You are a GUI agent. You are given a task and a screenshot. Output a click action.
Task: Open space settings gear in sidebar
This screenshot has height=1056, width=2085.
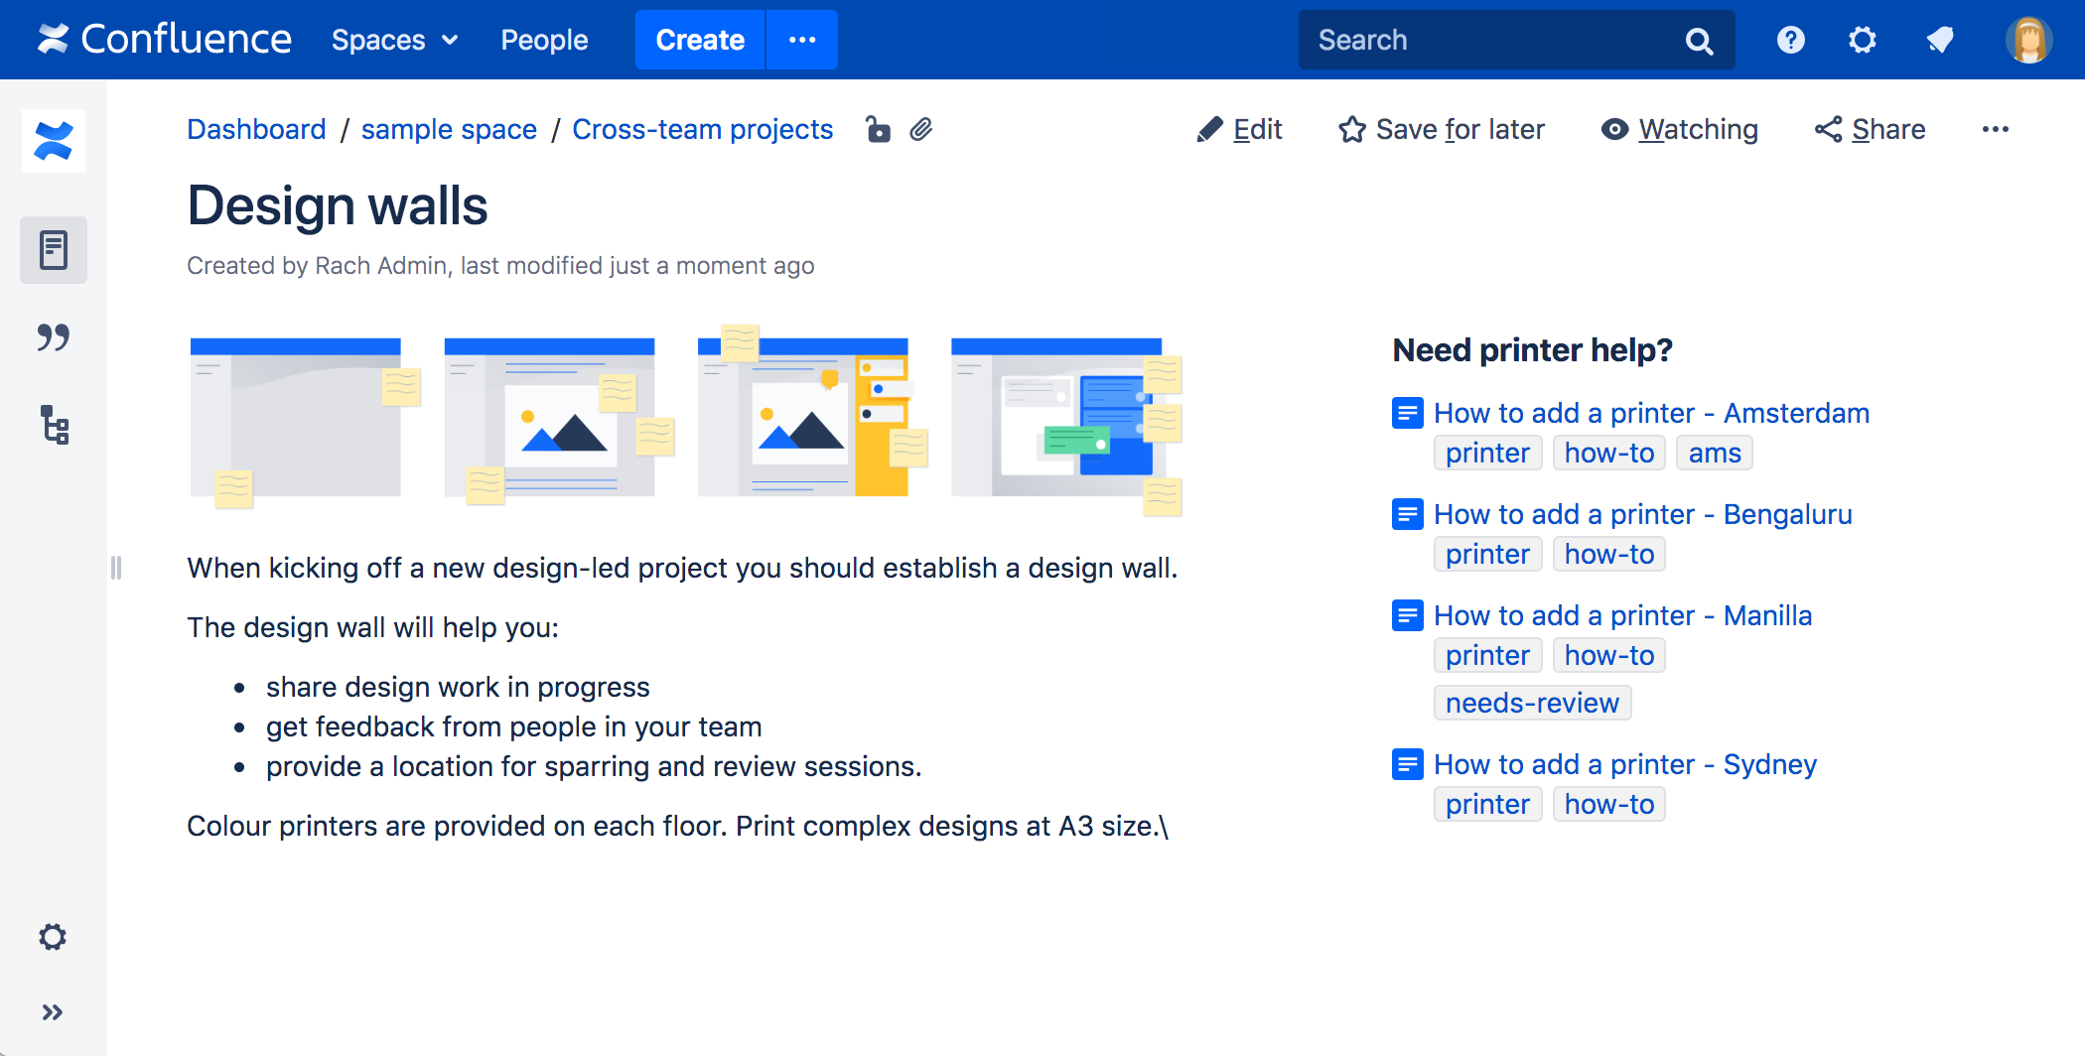tap(53, 937)
